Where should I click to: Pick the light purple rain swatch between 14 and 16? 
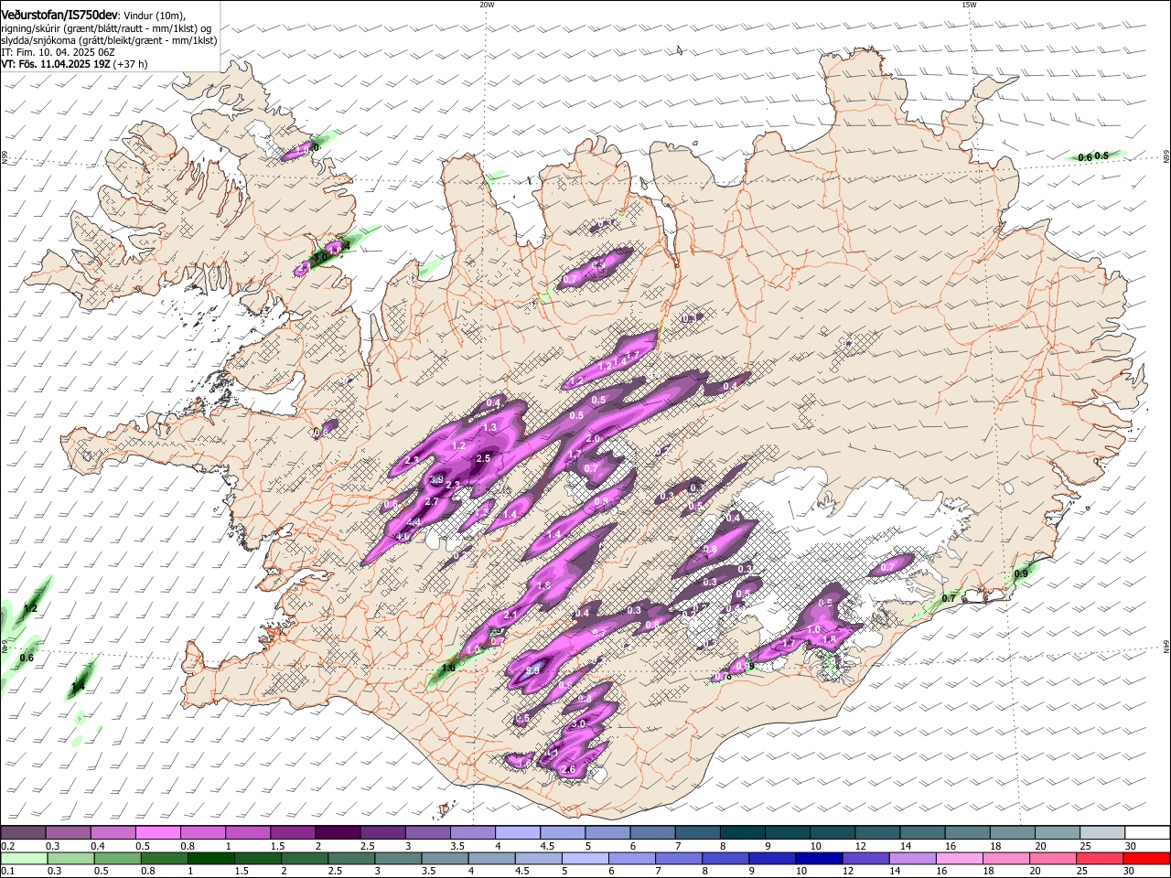(913, 858)
